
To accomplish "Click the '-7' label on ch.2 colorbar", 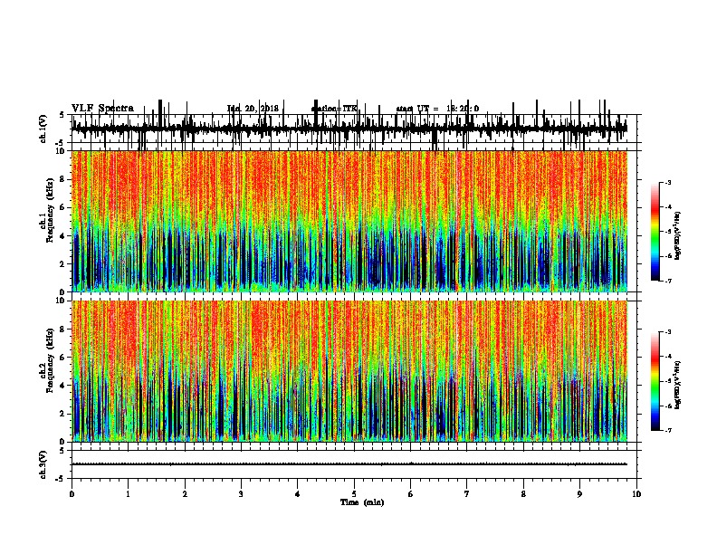I will pos(667,431).
